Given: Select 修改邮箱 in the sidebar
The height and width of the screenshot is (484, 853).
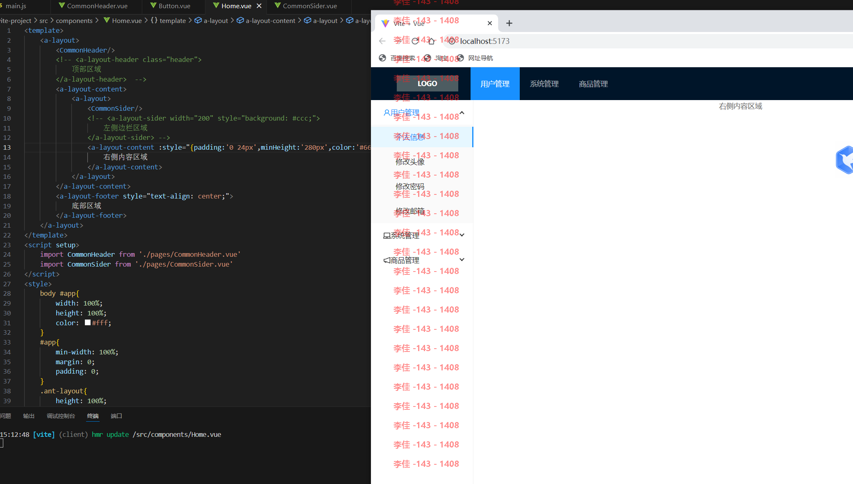Looking at the screenshot, I should pos(422,211).
